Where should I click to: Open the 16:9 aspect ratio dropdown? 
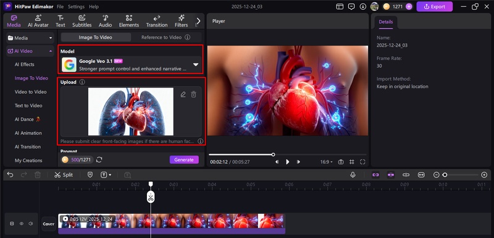pos(327,162)
